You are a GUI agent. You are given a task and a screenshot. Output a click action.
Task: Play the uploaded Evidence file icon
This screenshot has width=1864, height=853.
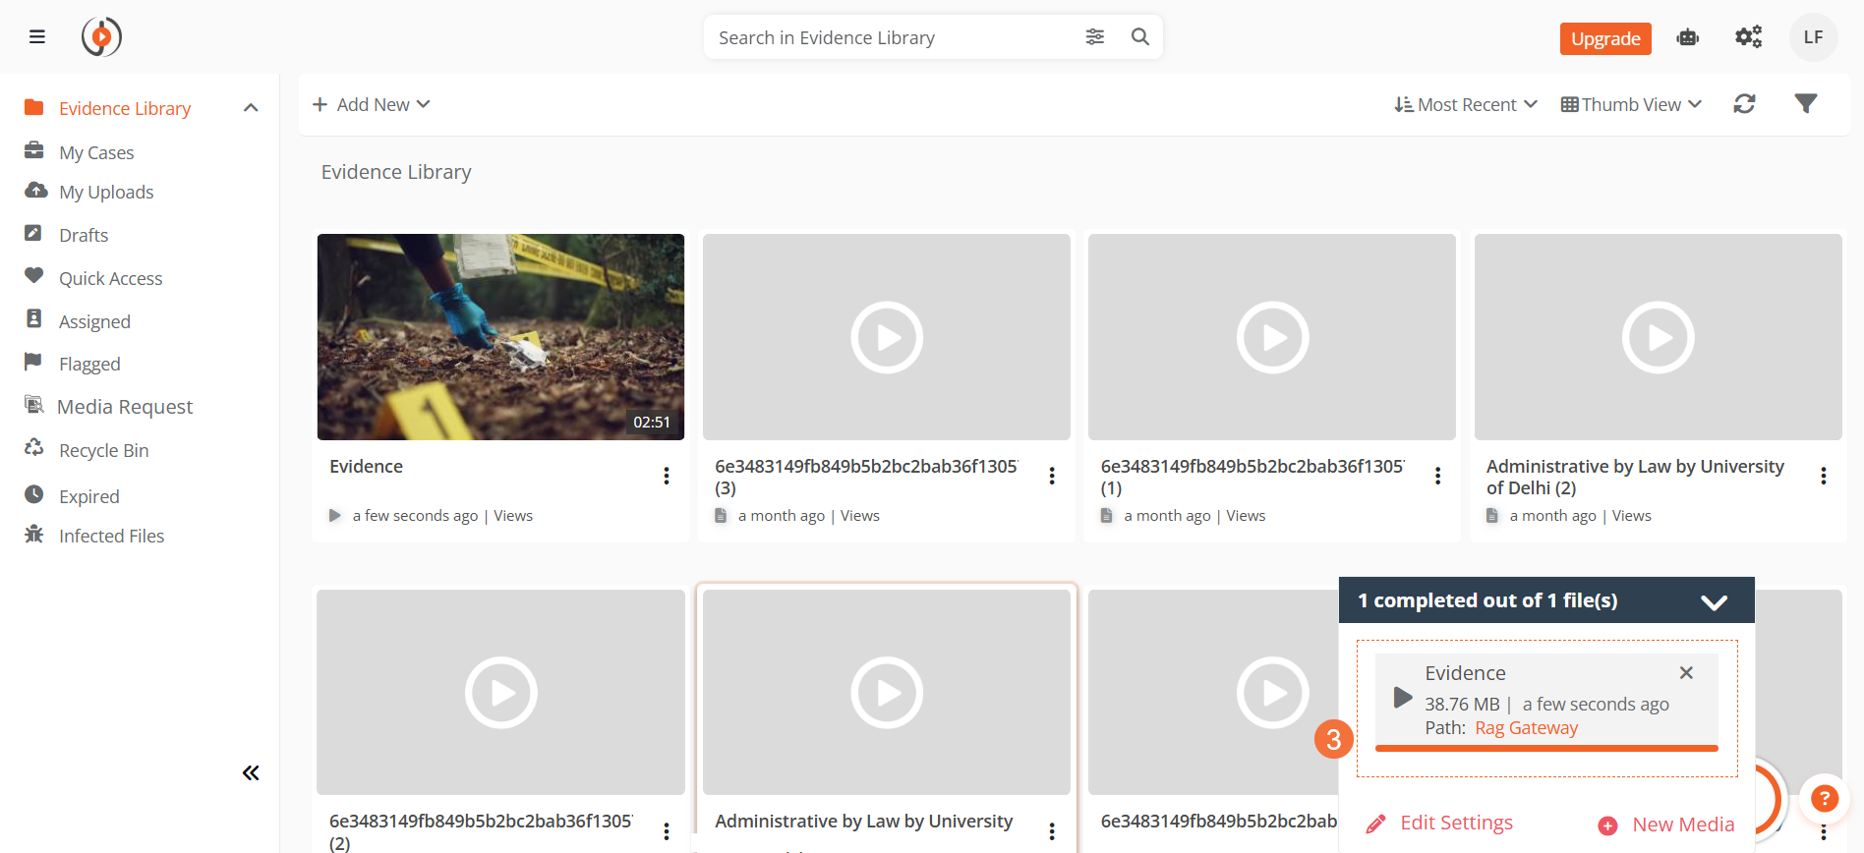pyautogui.click(x=1403, y=699)
